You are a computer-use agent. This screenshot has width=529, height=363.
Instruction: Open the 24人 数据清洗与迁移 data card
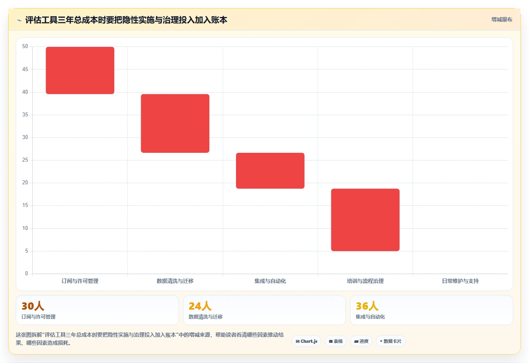[x=264, y=310]
